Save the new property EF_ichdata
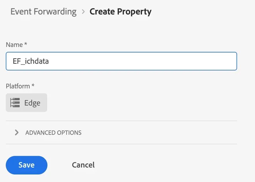The height and width of the screenshot is (182, 255). [26, 165]
